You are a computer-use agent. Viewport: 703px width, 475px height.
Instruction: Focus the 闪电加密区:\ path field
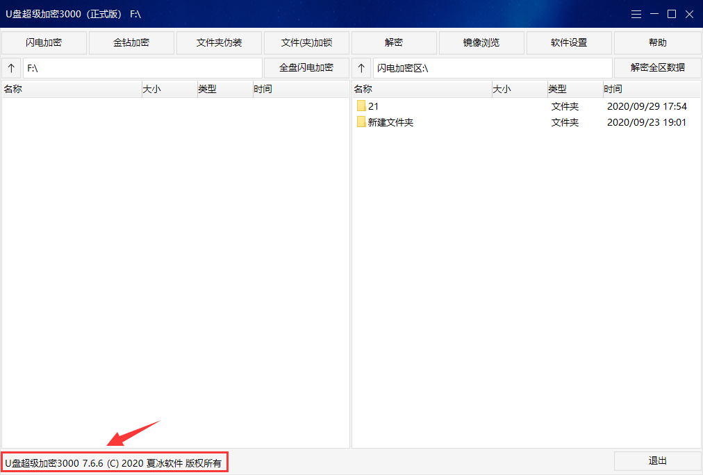pyautogui.click(x=493, y=68)
